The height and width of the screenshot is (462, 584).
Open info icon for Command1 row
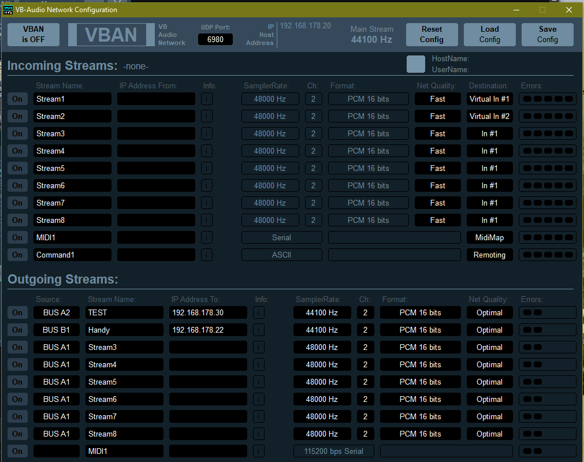click(x=207, y=255)
